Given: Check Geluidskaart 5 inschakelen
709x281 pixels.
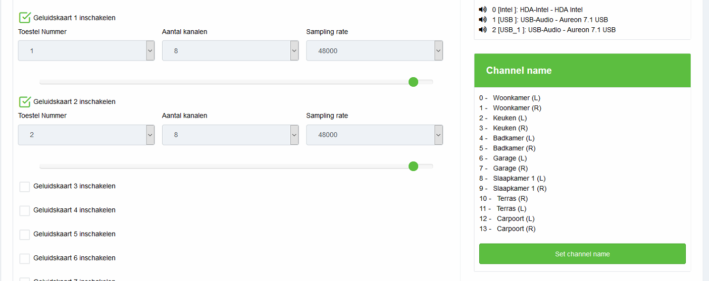Looking at the screenshot, I should tap(25, 235).
